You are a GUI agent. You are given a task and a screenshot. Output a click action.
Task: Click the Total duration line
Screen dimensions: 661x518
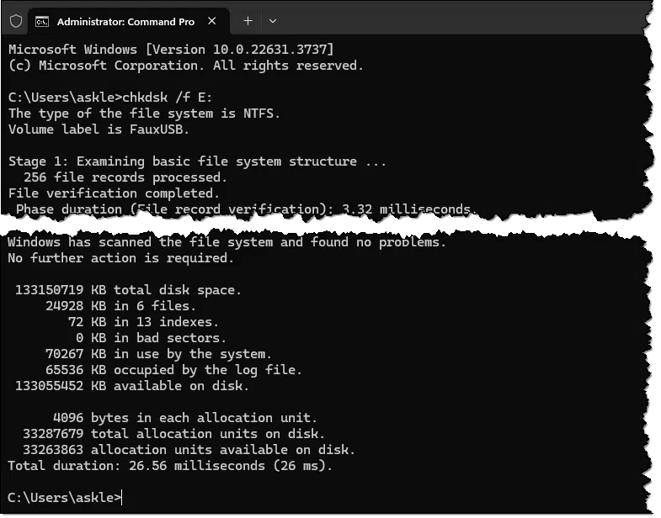(x=170, y=466)
